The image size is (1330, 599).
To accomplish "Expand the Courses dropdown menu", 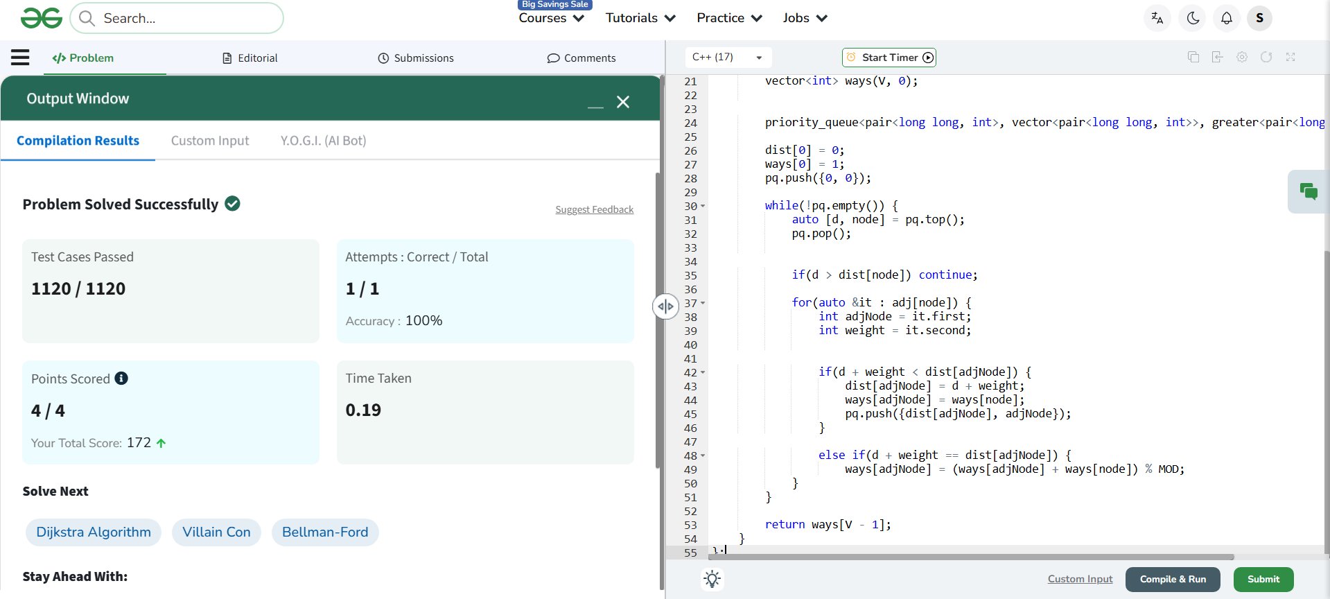I will click(551, 18).
